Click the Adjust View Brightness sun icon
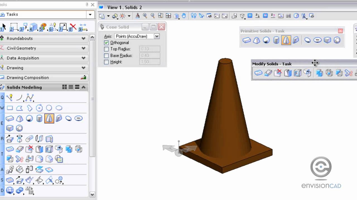 [122, 16]
